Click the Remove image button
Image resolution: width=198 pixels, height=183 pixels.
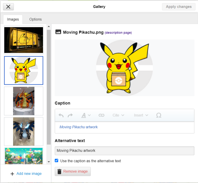pos(73,171)
